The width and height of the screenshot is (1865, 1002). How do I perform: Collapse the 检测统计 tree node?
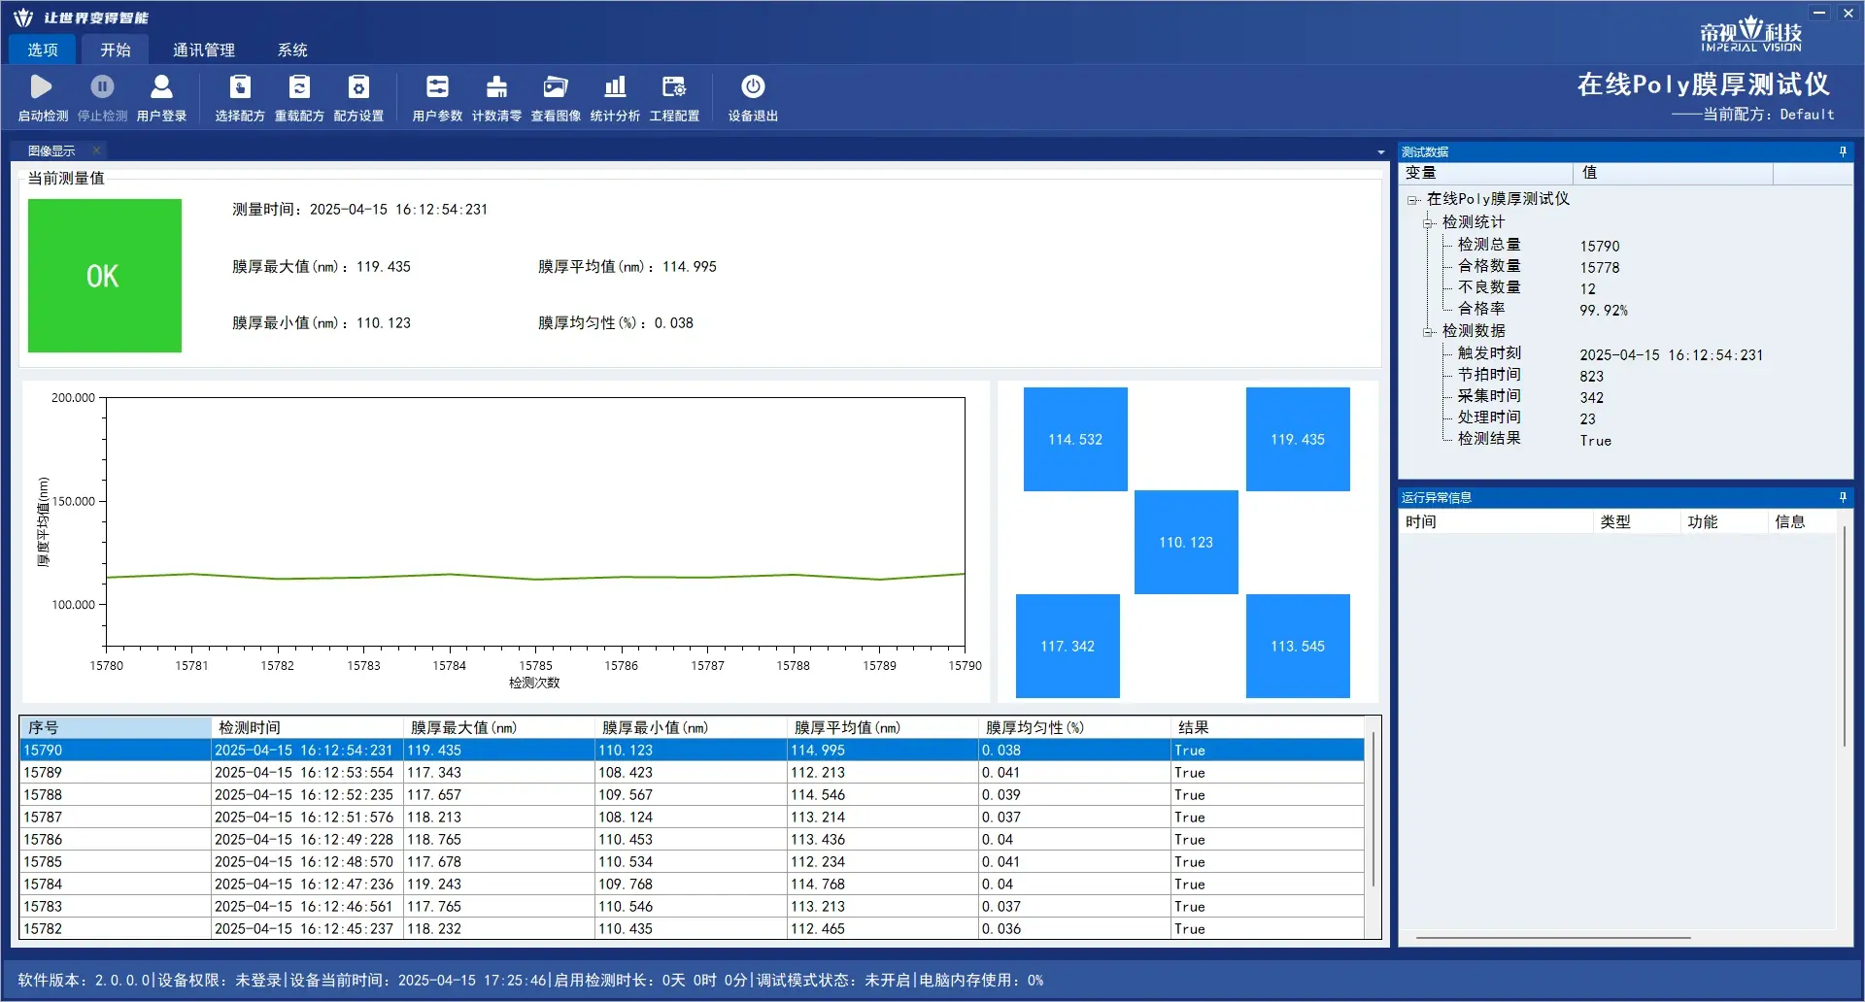pos(1429,223)
